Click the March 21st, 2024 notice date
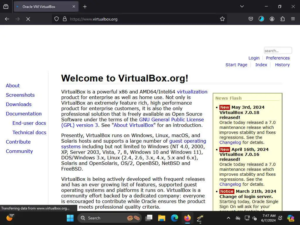This screenshot has height=225, width=300. (256, 191)
